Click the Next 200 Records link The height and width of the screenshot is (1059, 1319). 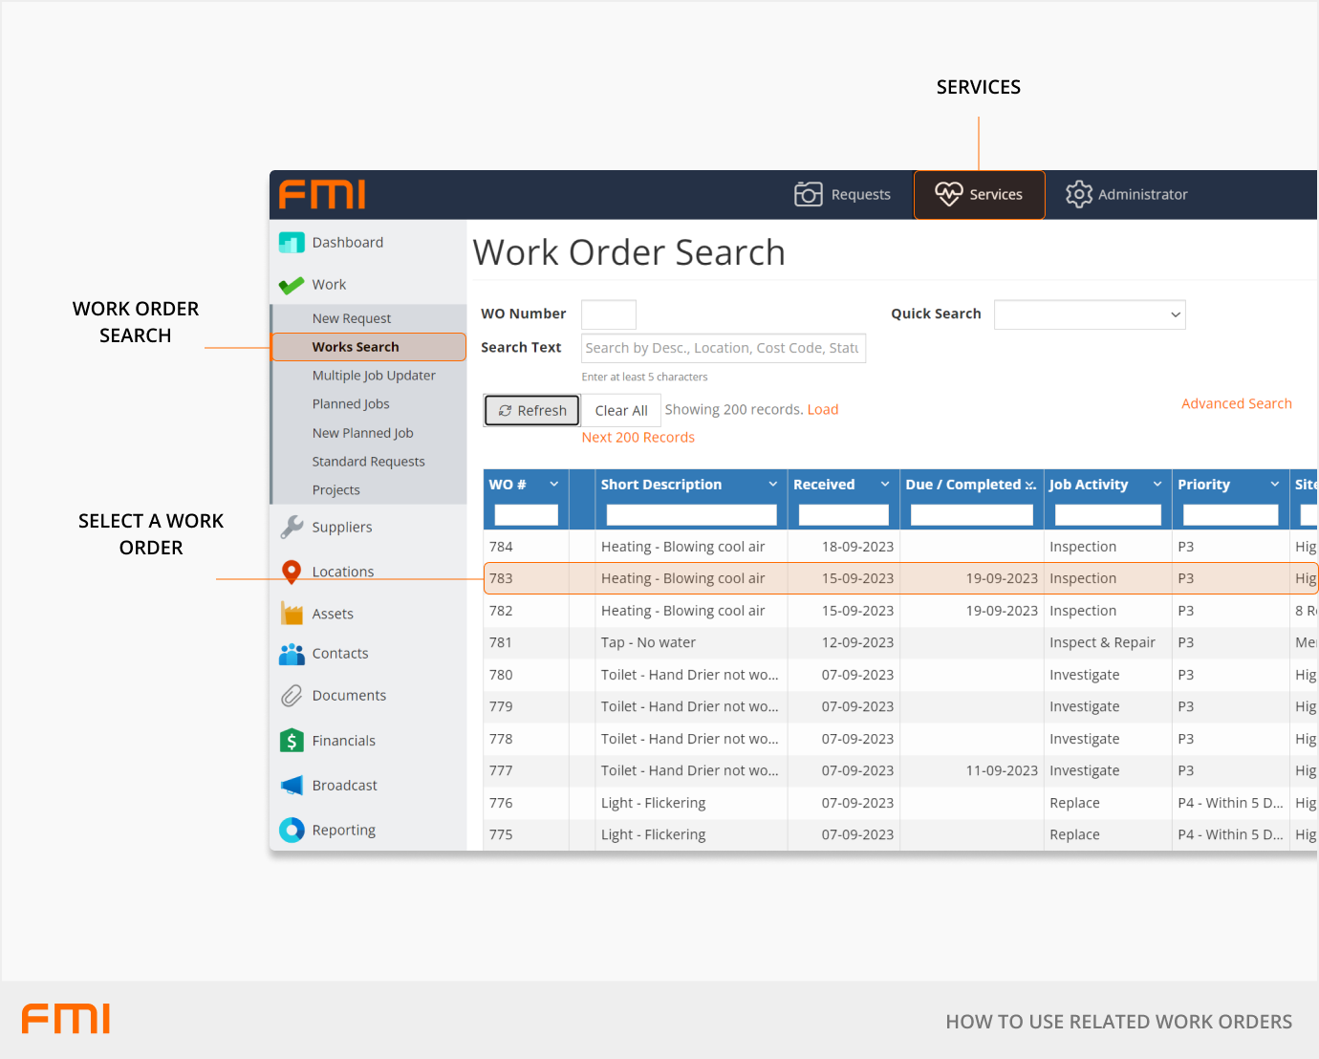[638, 438]
